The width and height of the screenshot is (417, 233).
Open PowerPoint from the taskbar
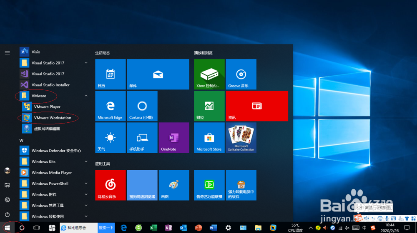198,228
